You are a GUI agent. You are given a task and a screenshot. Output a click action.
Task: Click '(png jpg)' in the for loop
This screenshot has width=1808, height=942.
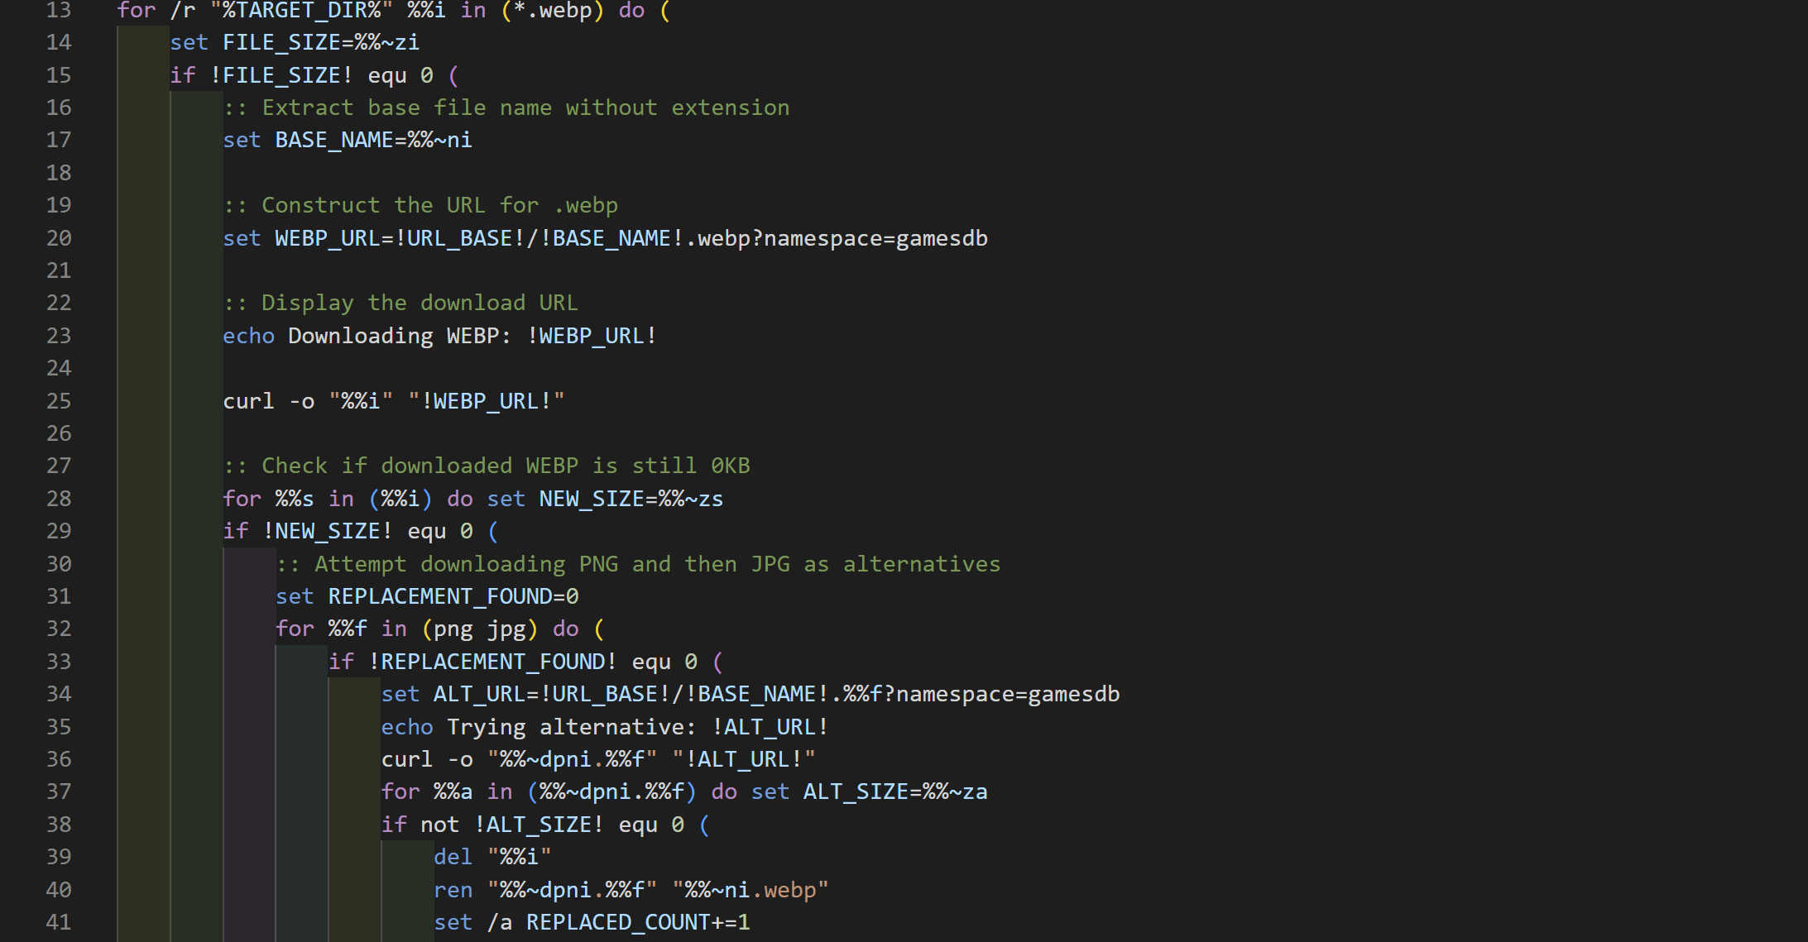[479, 629]
